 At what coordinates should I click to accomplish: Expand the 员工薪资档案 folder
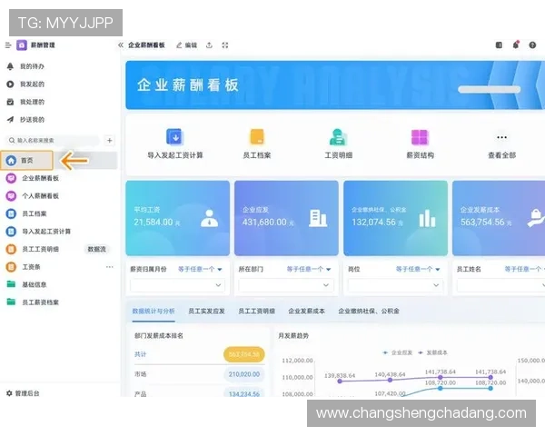(40, 302)
